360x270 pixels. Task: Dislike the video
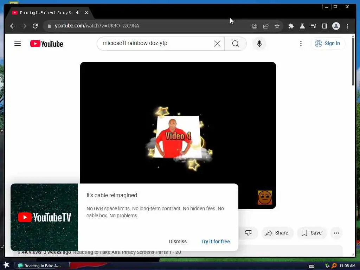[x=248, y=233]
